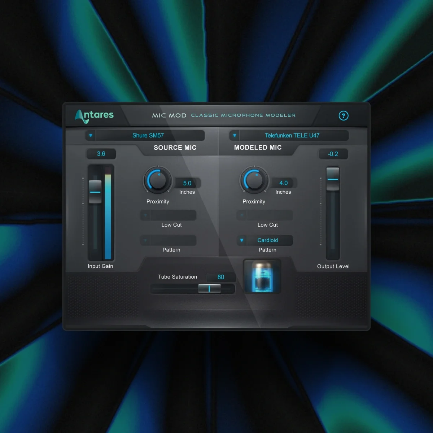Screen dimensions: 433x433
Task: Click the Tube Saturation slider handle
Action: tap(209, 289)
